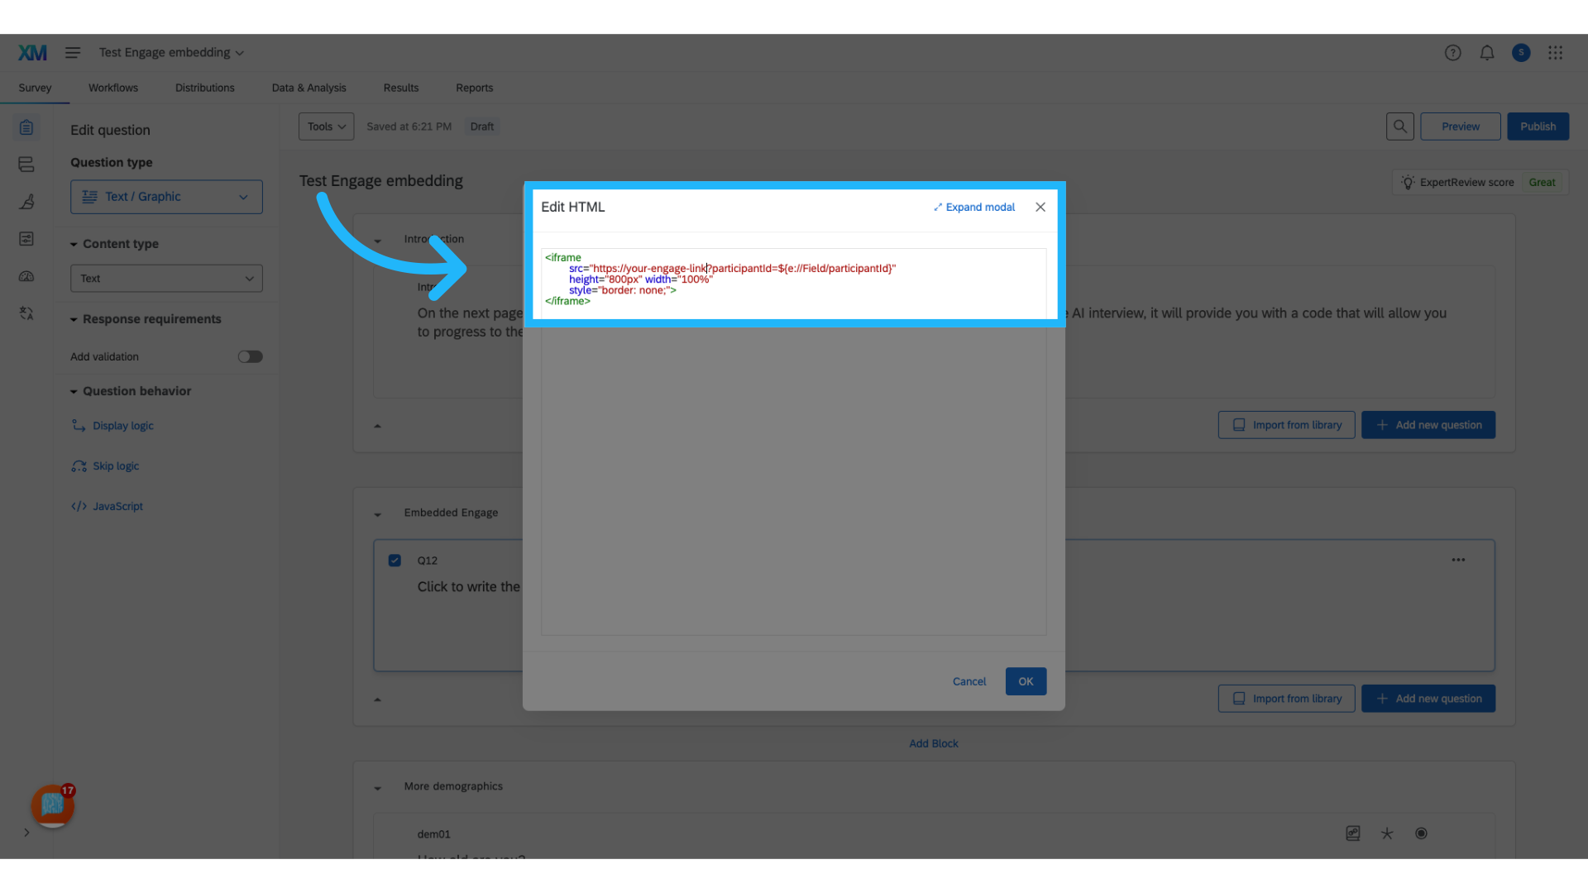The width and height of the screenshot is (1588, 893).
Task: Open Display logic settings
Action: click(x=113, y=426)
